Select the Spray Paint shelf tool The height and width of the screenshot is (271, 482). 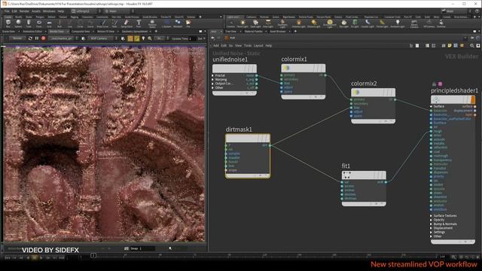(127, 23)
